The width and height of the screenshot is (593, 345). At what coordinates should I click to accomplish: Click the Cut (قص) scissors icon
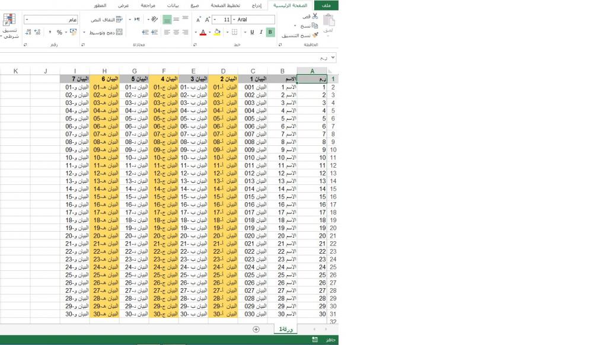(x=315, y=16)
